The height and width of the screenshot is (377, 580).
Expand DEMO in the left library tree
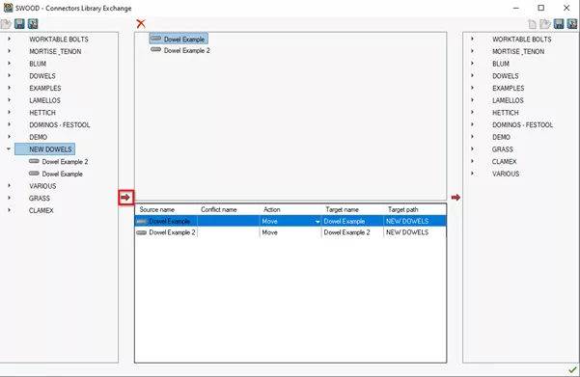[x=10, y=136]
